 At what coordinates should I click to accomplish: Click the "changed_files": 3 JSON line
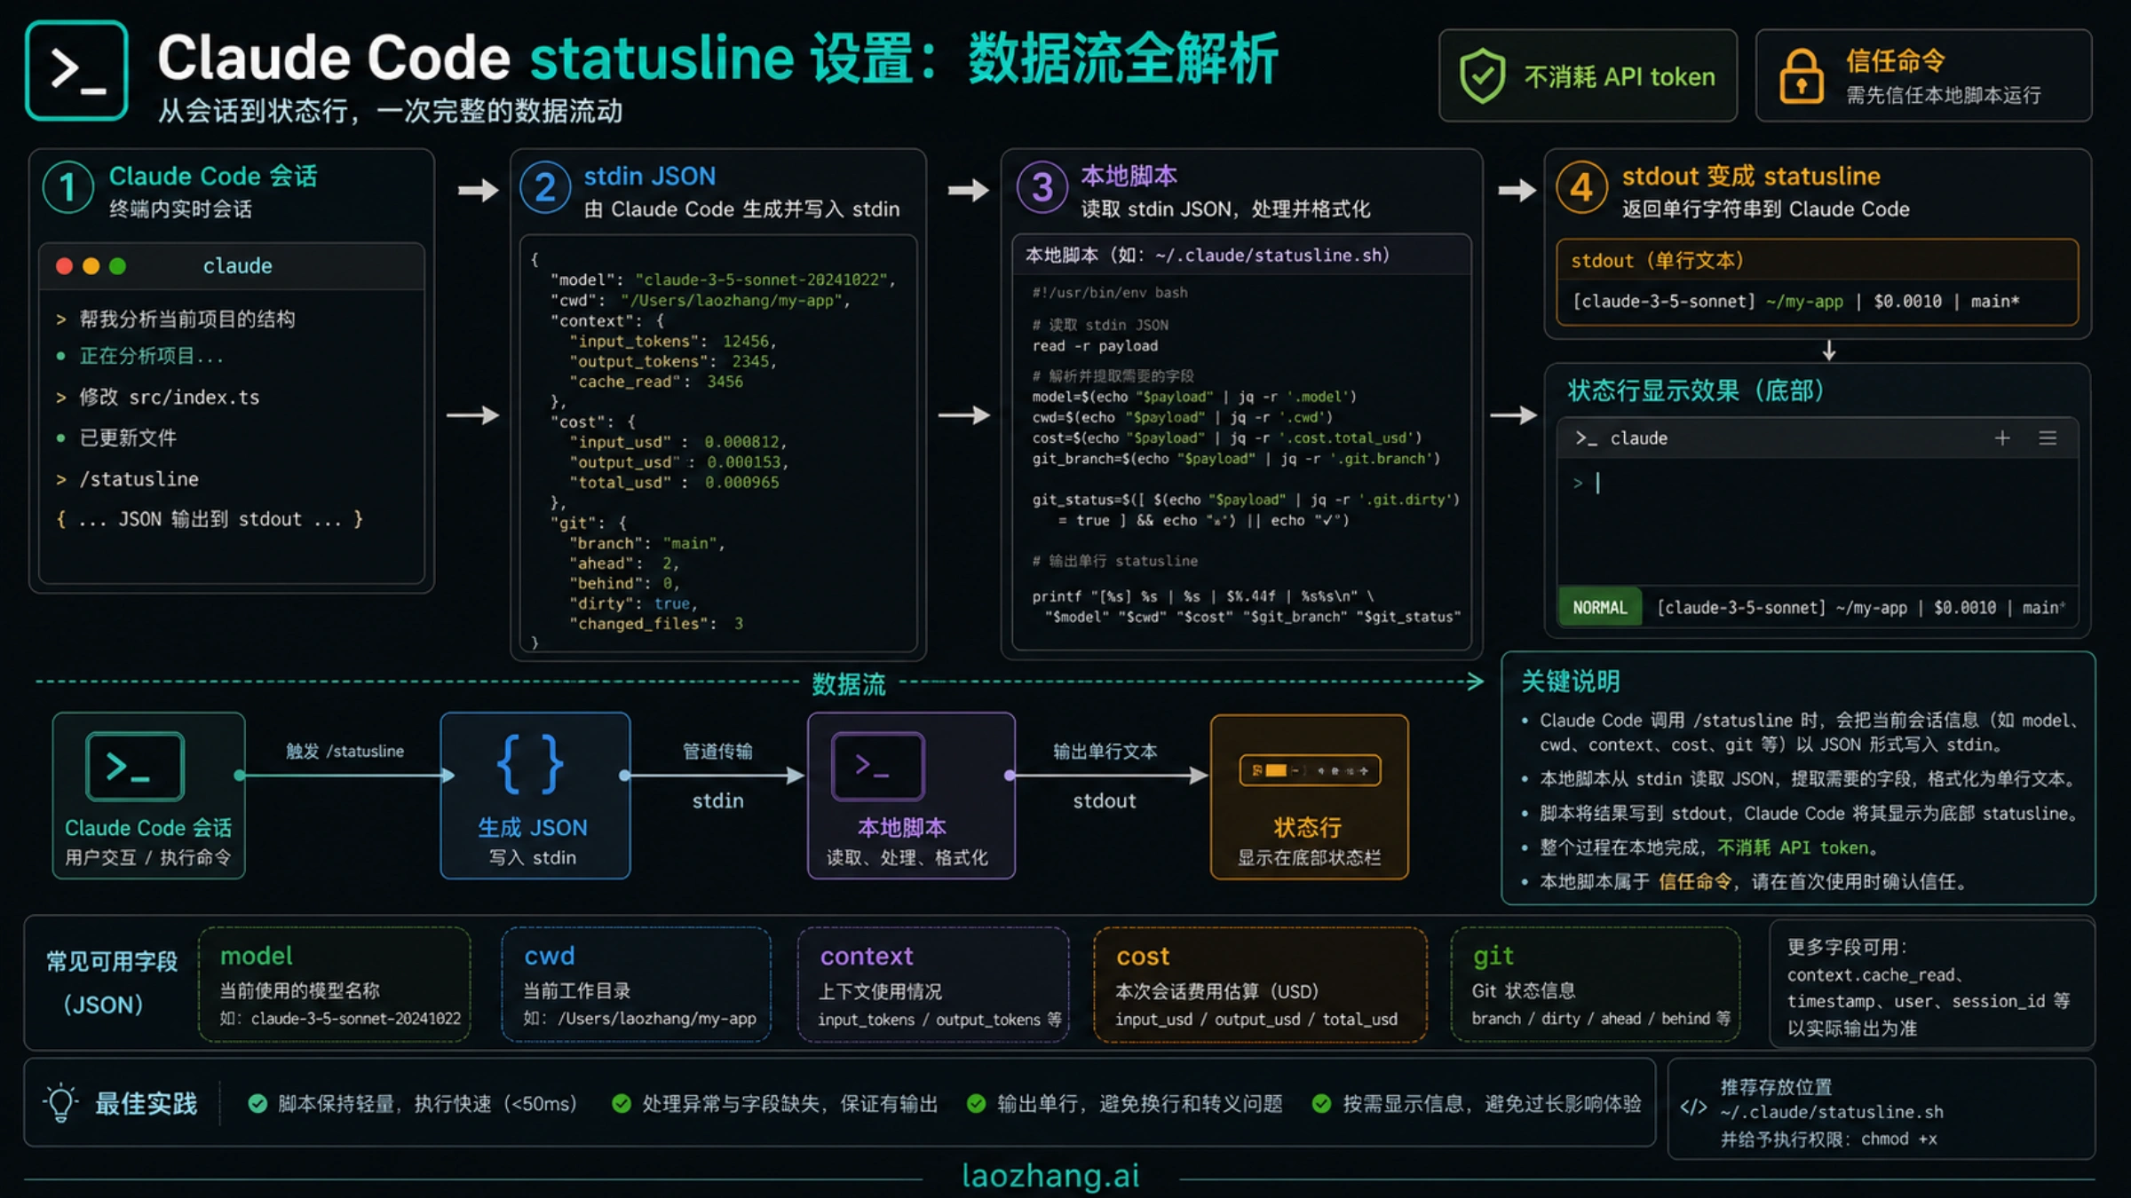coord(656,624)
